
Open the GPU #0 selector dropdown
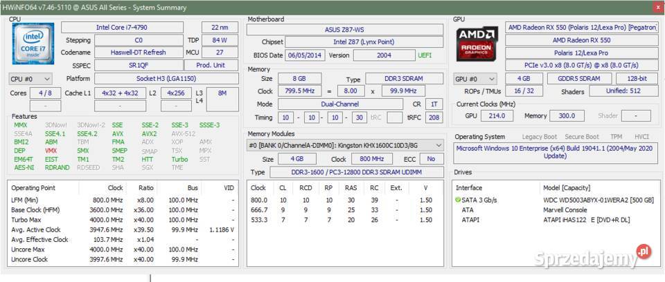pyautogui.click(x=475, y=79)
